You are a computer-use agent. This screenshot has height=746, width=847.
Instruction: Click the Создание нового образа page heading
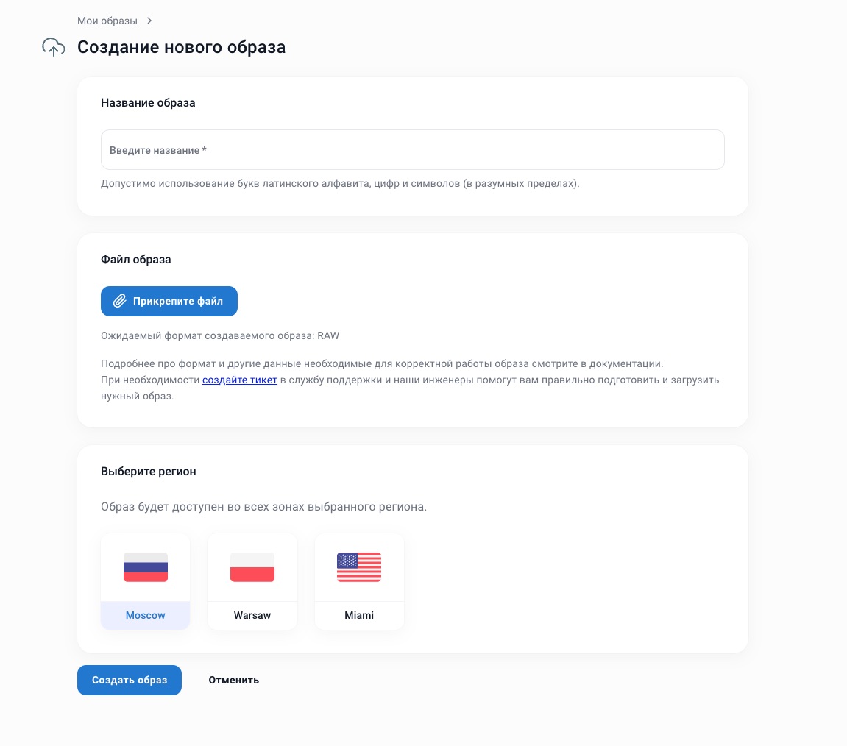point(182,46)
